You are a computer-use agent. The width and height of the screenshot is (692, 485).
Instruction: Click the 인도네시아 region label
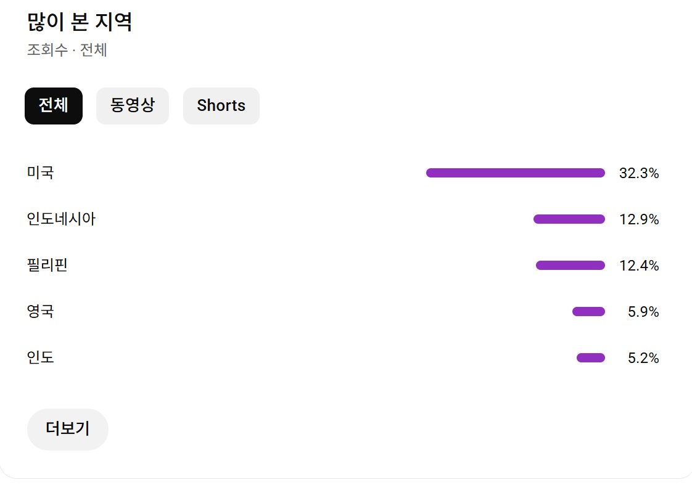click(62, 219)
